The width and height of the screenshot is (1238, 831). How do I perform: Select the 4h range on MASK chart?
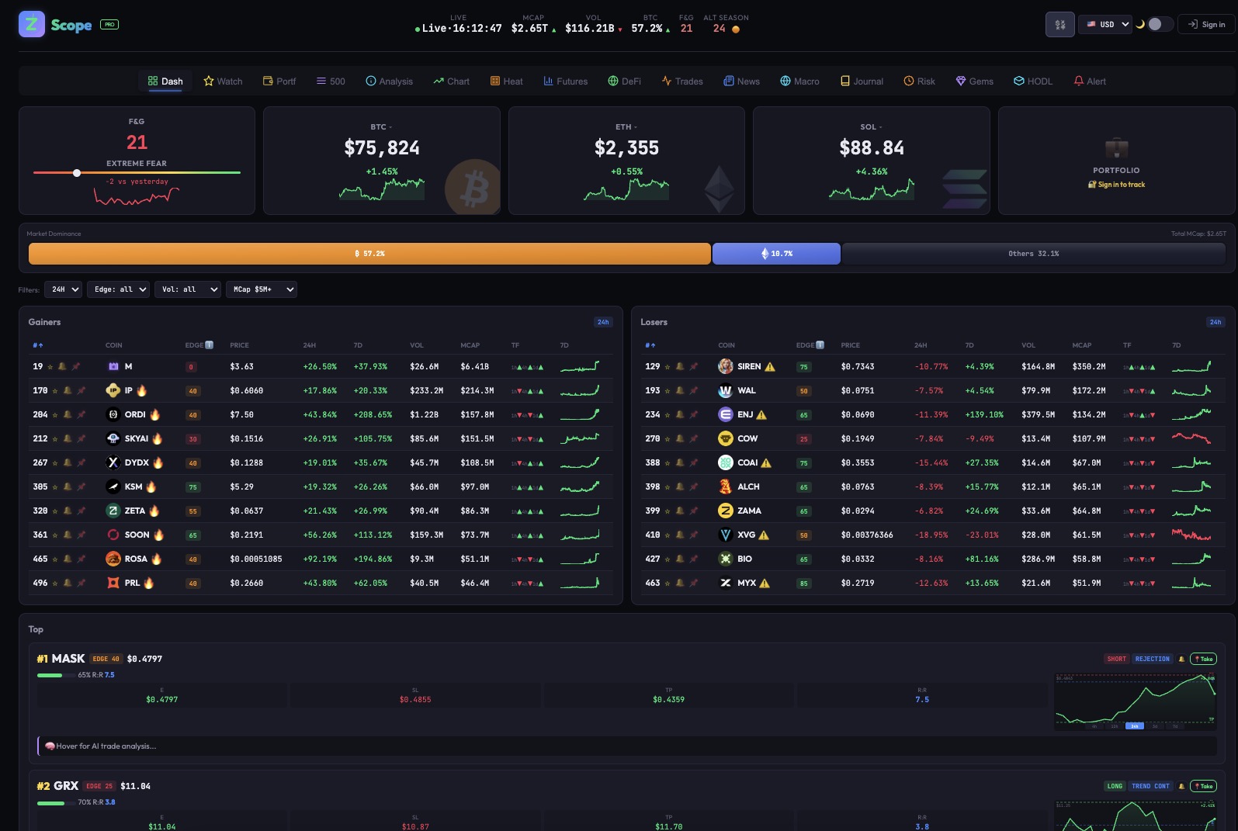tap(1094, 726)
